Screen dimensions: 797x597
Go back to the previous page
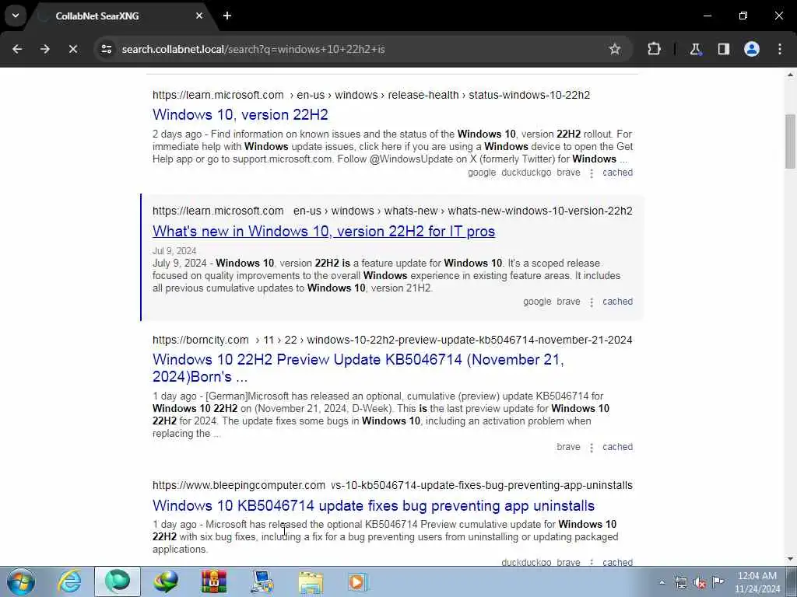(17, 49)
